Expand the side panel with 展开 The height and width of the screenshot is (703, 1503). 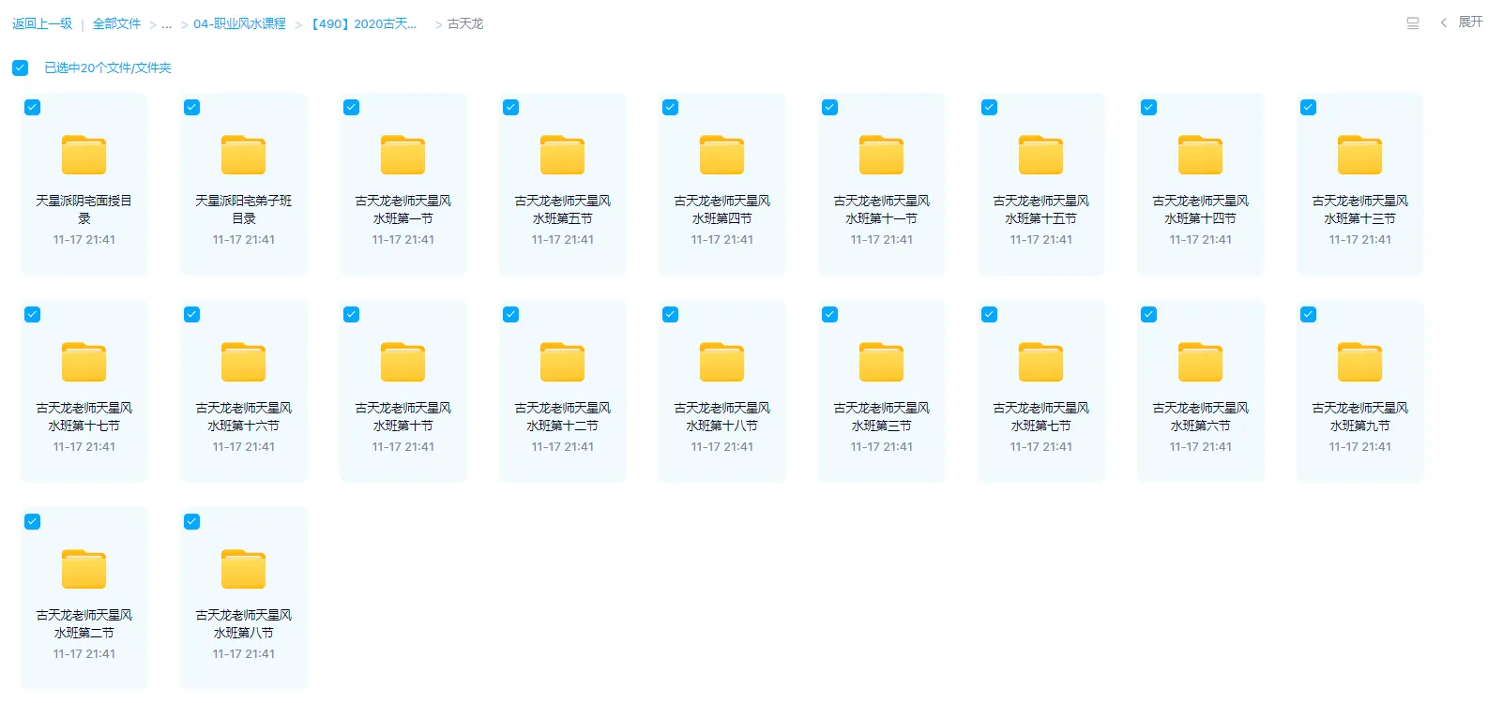pos(1462,22)
